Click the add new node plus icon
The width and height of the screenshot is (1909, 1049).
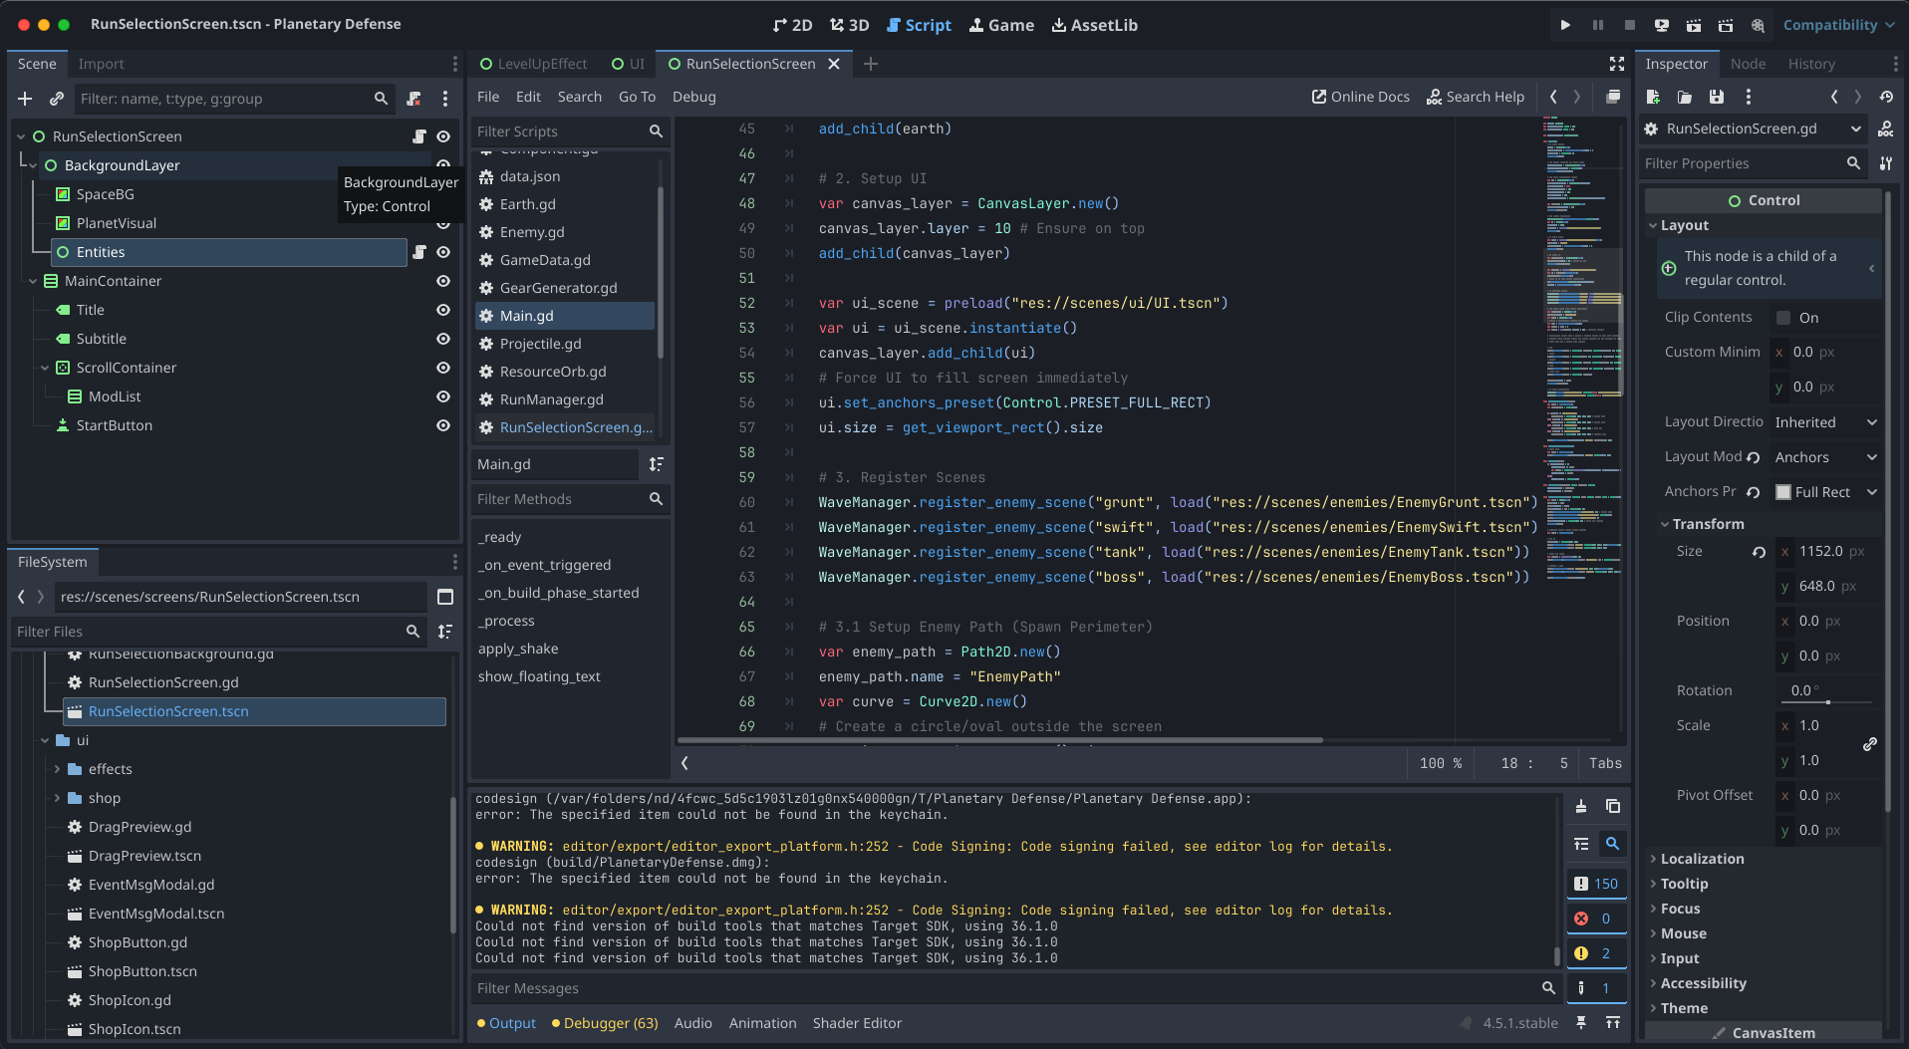tap(26, 99)
